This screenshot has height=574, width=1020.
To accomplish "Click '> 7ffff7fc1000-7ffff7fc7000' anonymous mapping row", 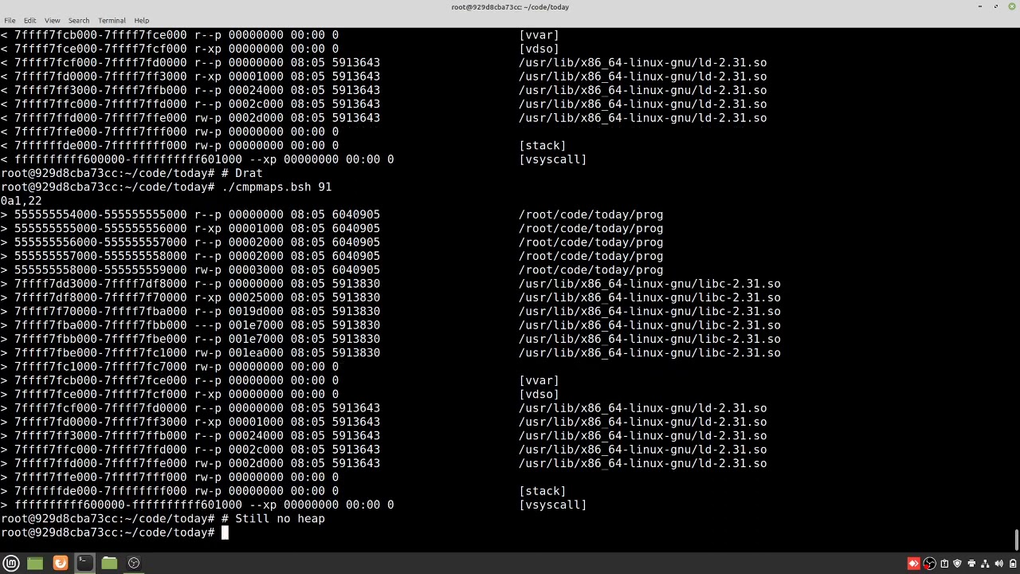I will [169, 367].
